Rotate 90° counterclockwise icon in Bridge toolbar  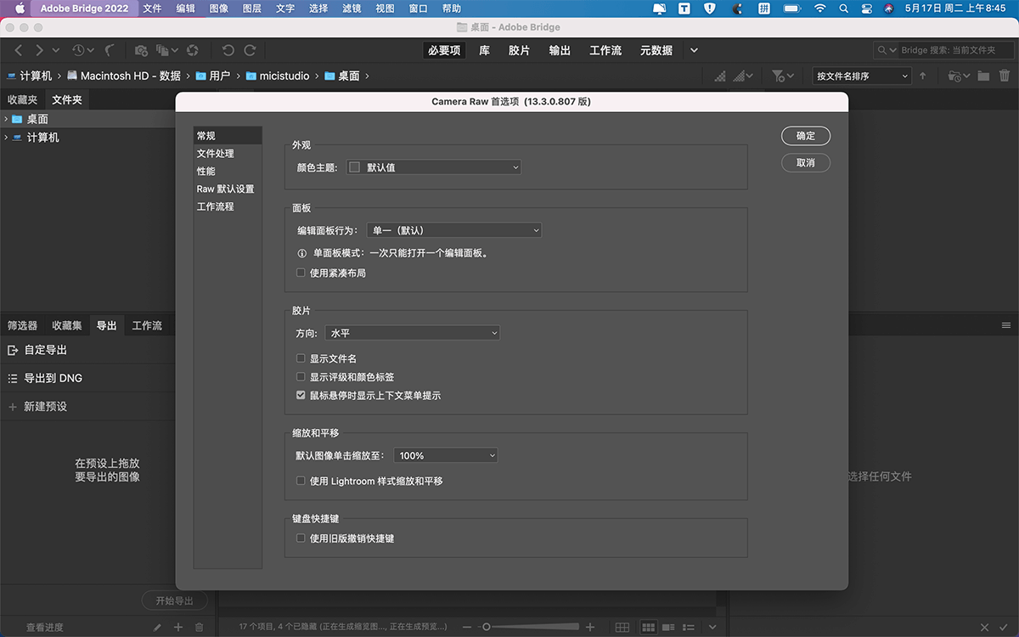click(x=228, y=51)
